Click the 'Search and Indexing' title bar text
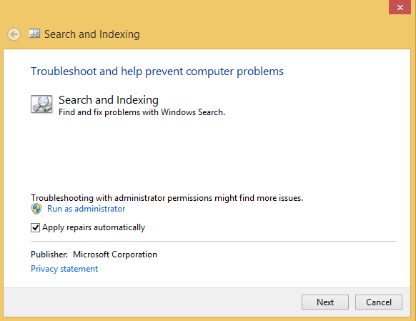416x321 pixels. (x=92, y=34)
